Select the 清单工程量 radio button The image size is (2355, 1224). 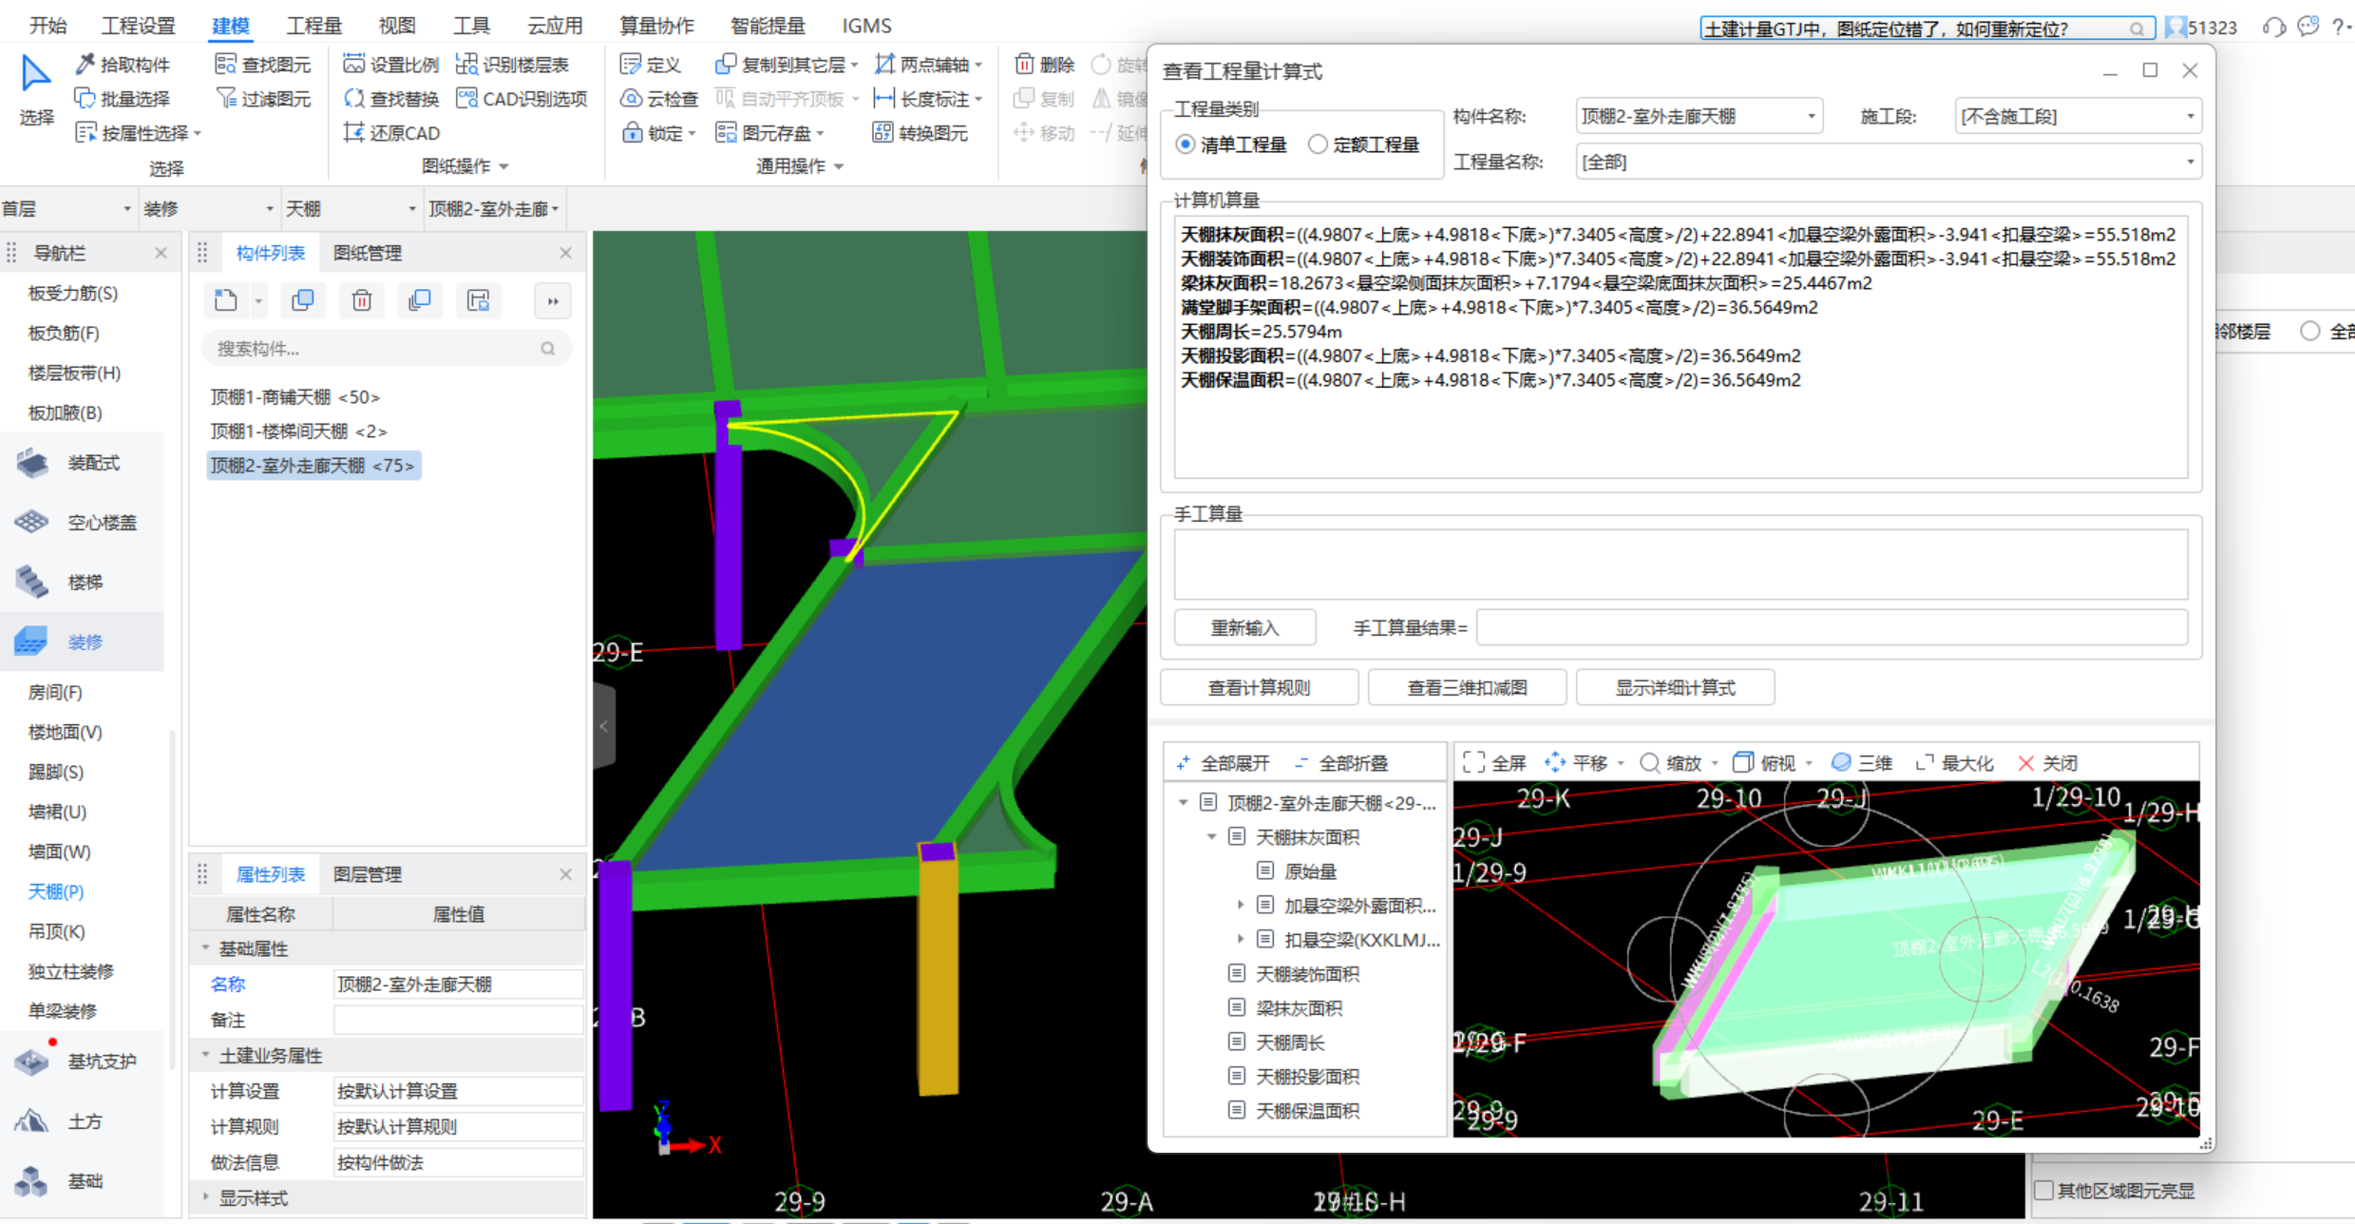point(1185,144)
